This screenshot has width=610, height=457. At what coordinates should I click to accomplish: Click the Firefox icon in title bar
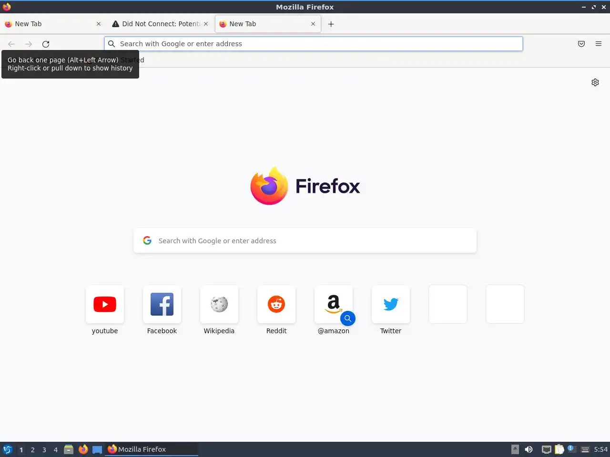pos(7,7)
